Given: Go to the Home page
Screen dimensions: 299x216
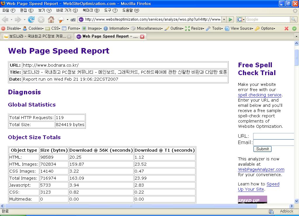Looking at the screenshot, I should [51, 20].
